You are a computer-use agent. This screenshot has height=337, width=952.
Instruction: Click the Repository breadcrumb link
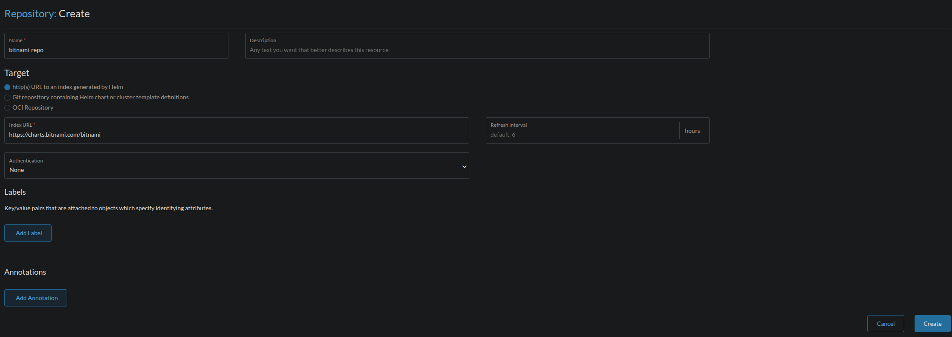tap(29, 14)
